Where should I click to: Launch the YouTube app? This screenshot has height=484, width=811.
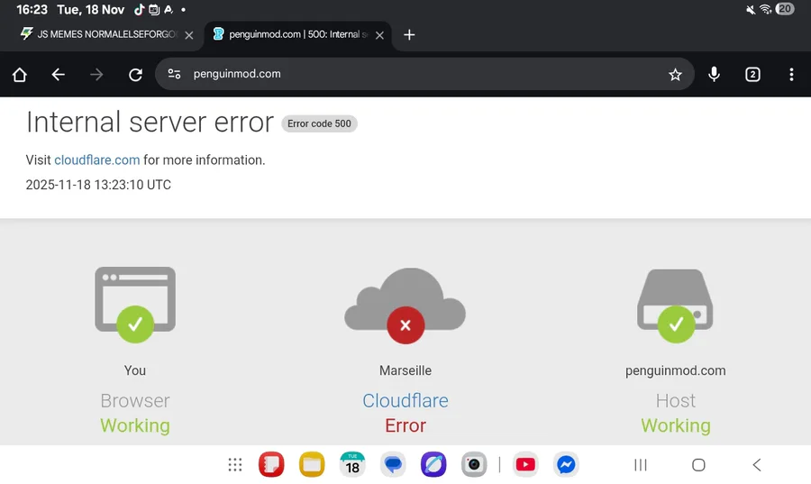pos(525,464)
